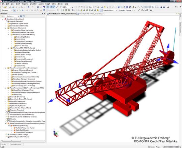The image size is (182, 148).
Task: Toggle the highlighted diagram view button
Action: pyautogui.click(x=48, y=7)
